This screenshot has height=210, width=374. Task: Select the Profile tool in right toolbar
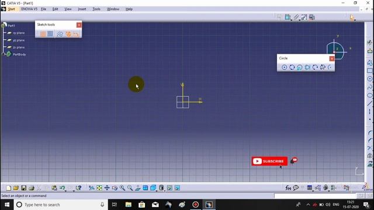pos(370,63)
